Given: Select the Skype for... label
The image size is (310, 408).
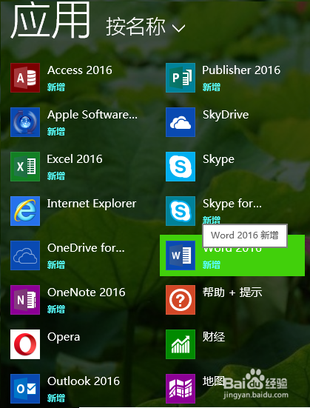Looking at the screenshot, I should [x=232, y=204].
